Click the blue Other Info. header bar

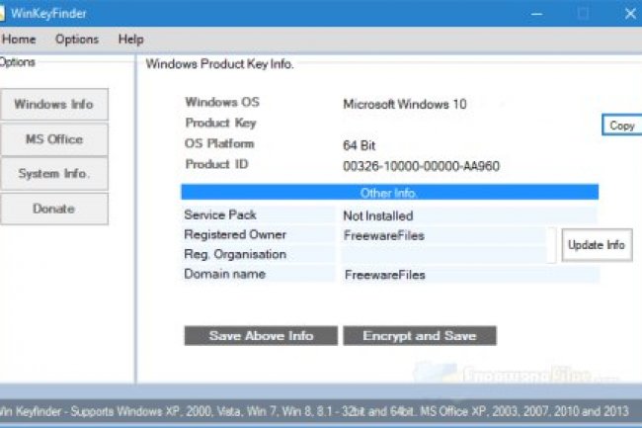click(x=389, y=193)
